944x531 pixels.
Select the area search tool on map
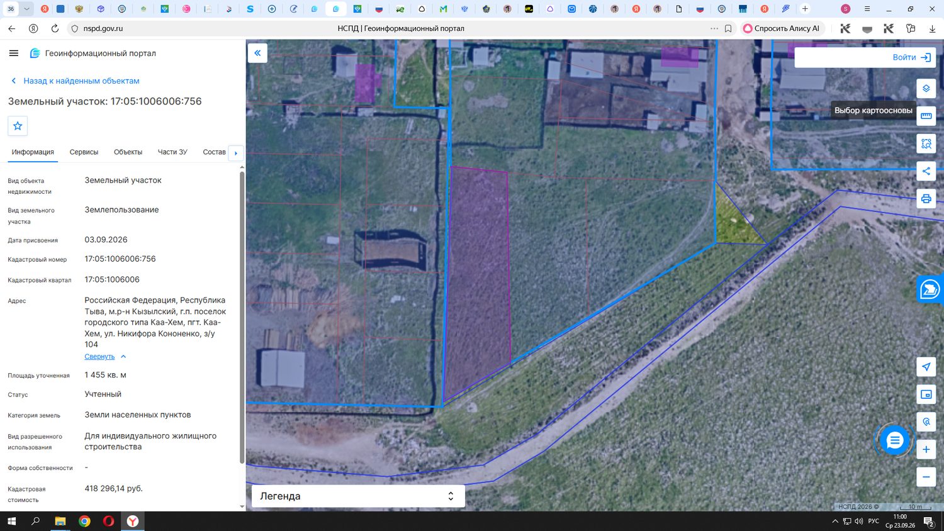coord(926,143)
